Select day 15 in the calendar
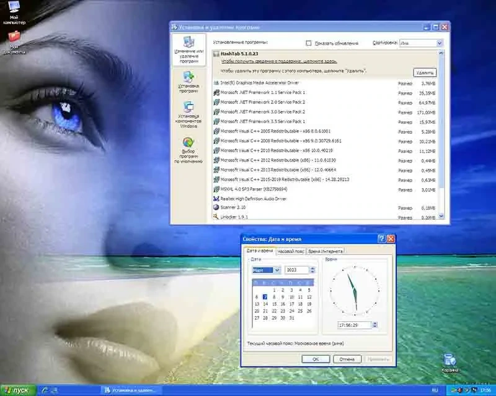This screenshot has width=496, height=396. pyautogui.click(x=274, y=304)
